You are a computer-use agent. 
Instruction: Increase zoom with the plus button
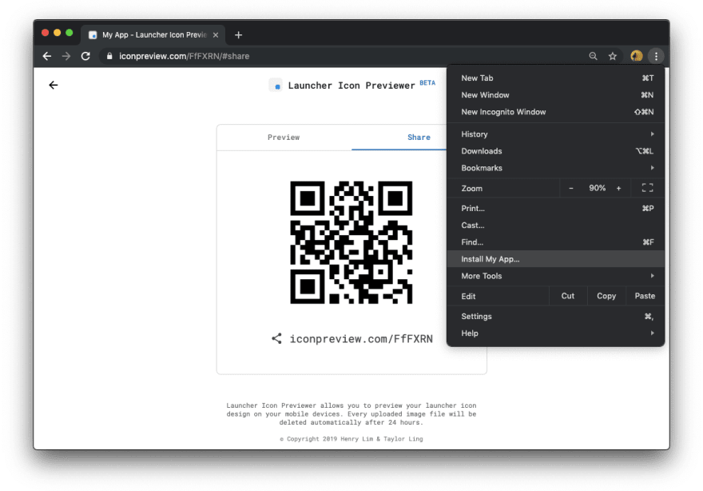click(618, 189)
